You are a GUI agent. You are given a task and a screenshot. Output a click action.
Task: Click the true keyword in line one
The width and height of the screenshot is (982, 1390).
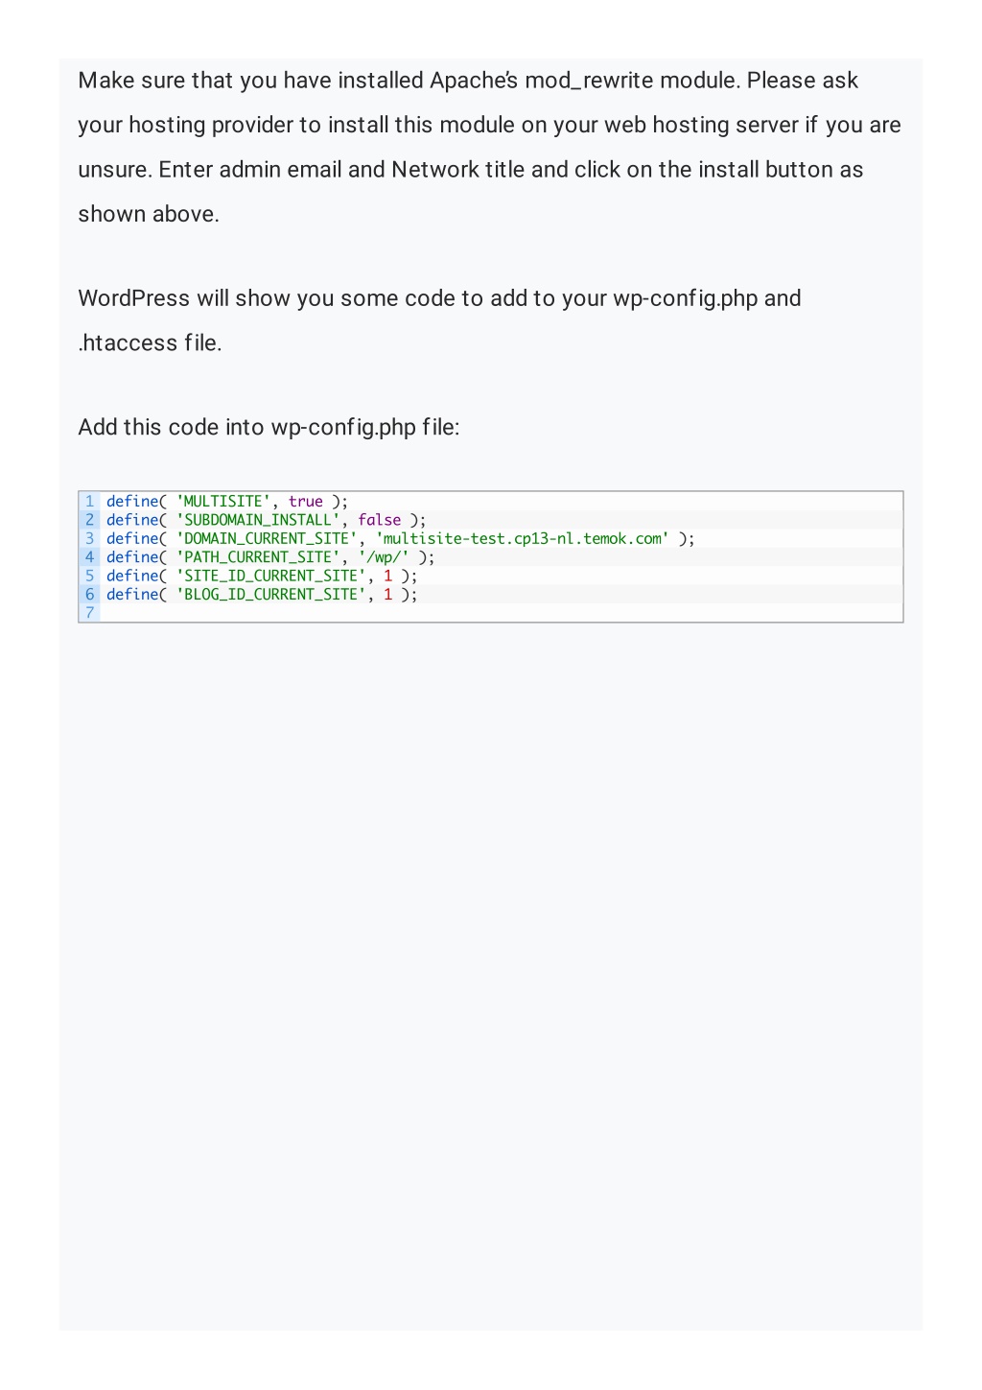click(x=306, y=502)
